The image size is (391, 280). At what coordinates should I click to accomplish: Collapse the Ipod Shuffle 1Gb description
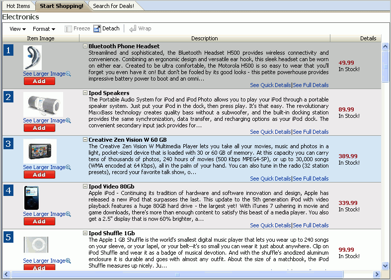[85, 233]
